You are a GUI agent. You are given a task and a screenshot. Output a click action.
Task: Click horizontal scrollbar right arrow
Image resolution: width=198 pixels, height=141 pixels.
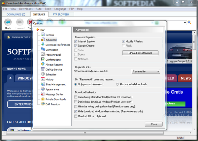190,133
